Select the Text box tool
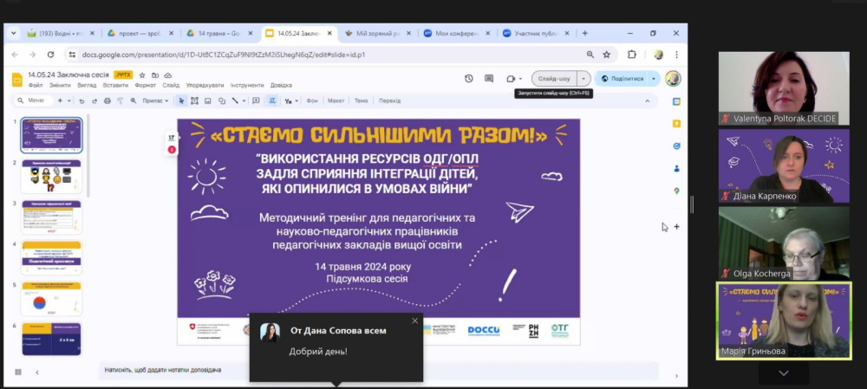 click(x=194, y=100)
